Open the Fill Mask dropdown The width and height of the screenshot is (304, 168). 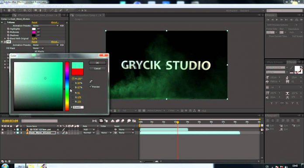(38, 48)
